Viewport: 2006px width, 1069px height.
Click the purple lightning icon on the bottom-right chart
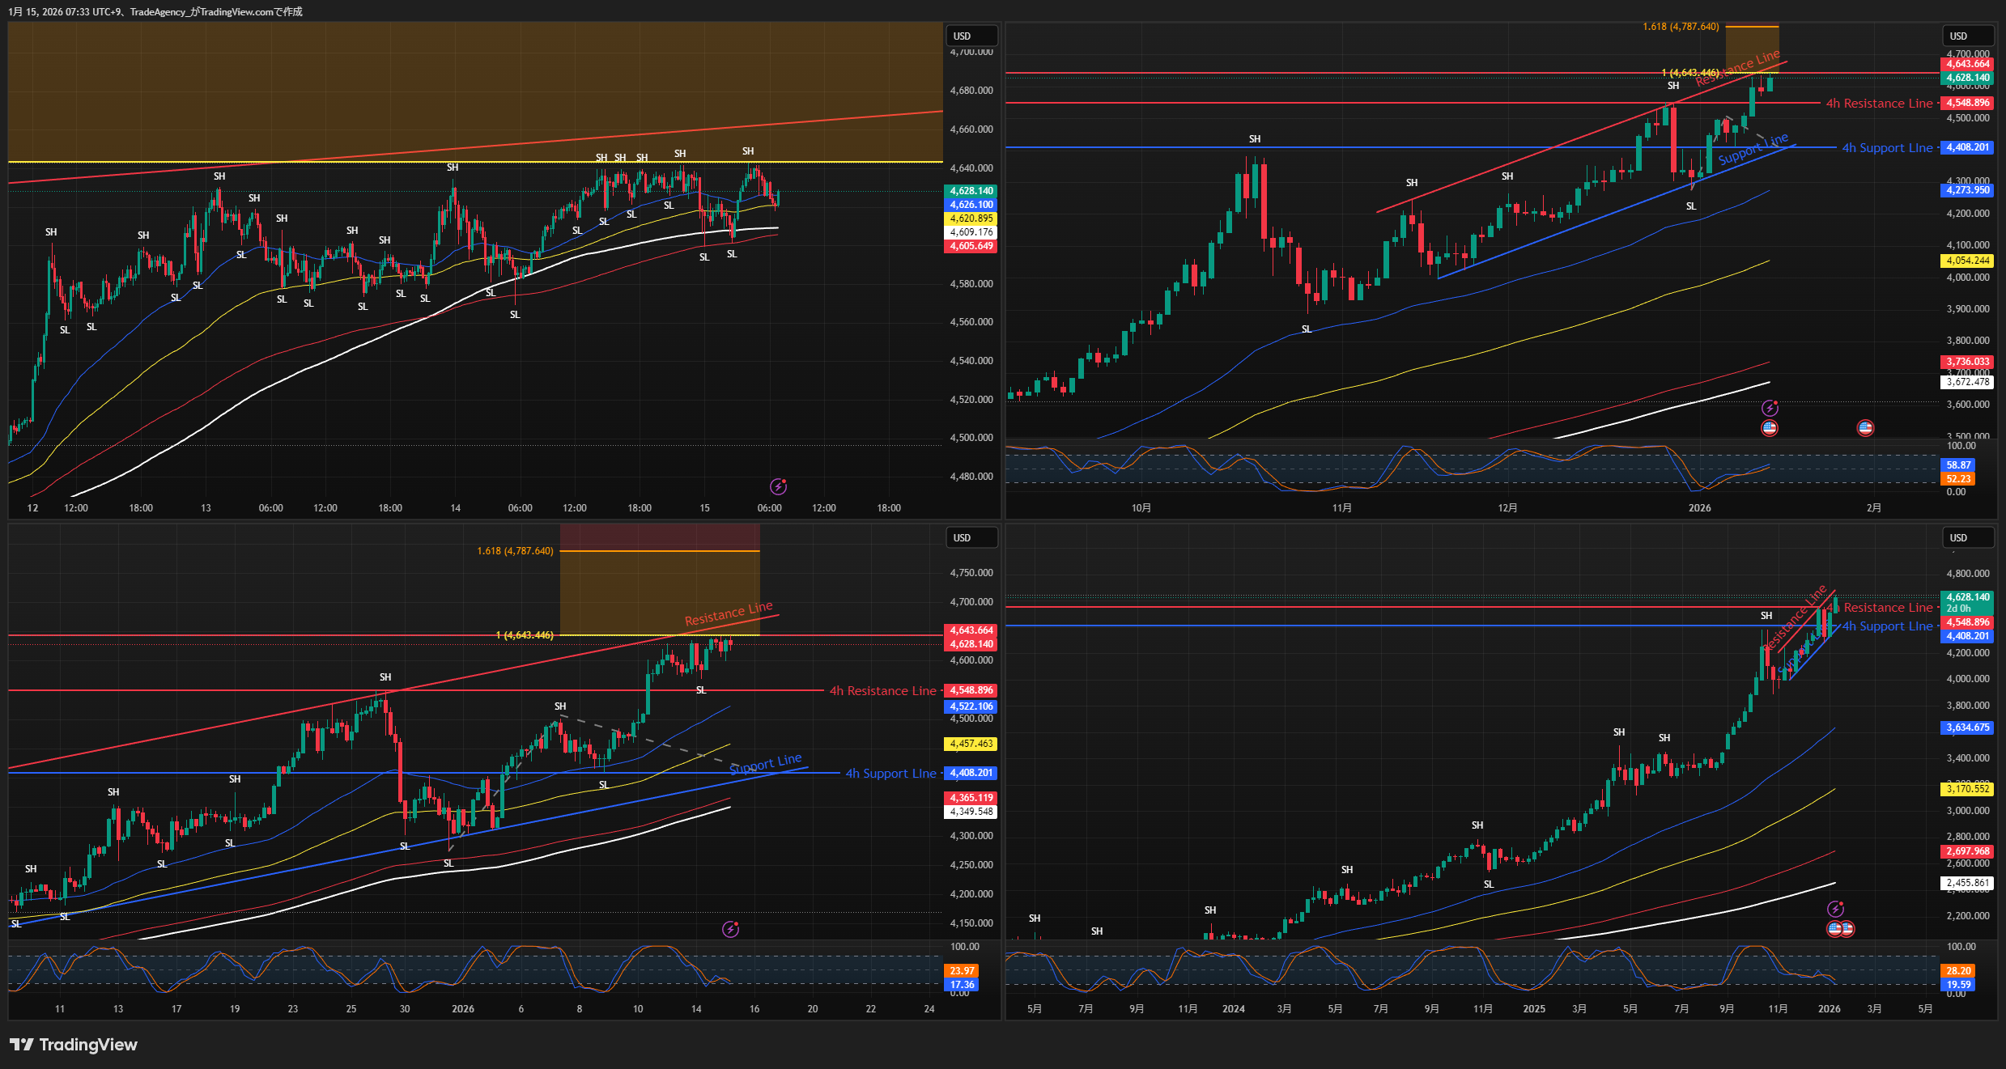coord(1836,909)
